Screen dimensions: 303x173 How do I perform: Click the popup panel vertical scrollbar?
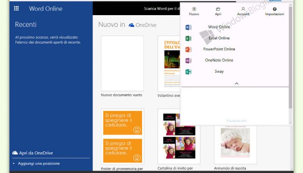tap(290, 58)
